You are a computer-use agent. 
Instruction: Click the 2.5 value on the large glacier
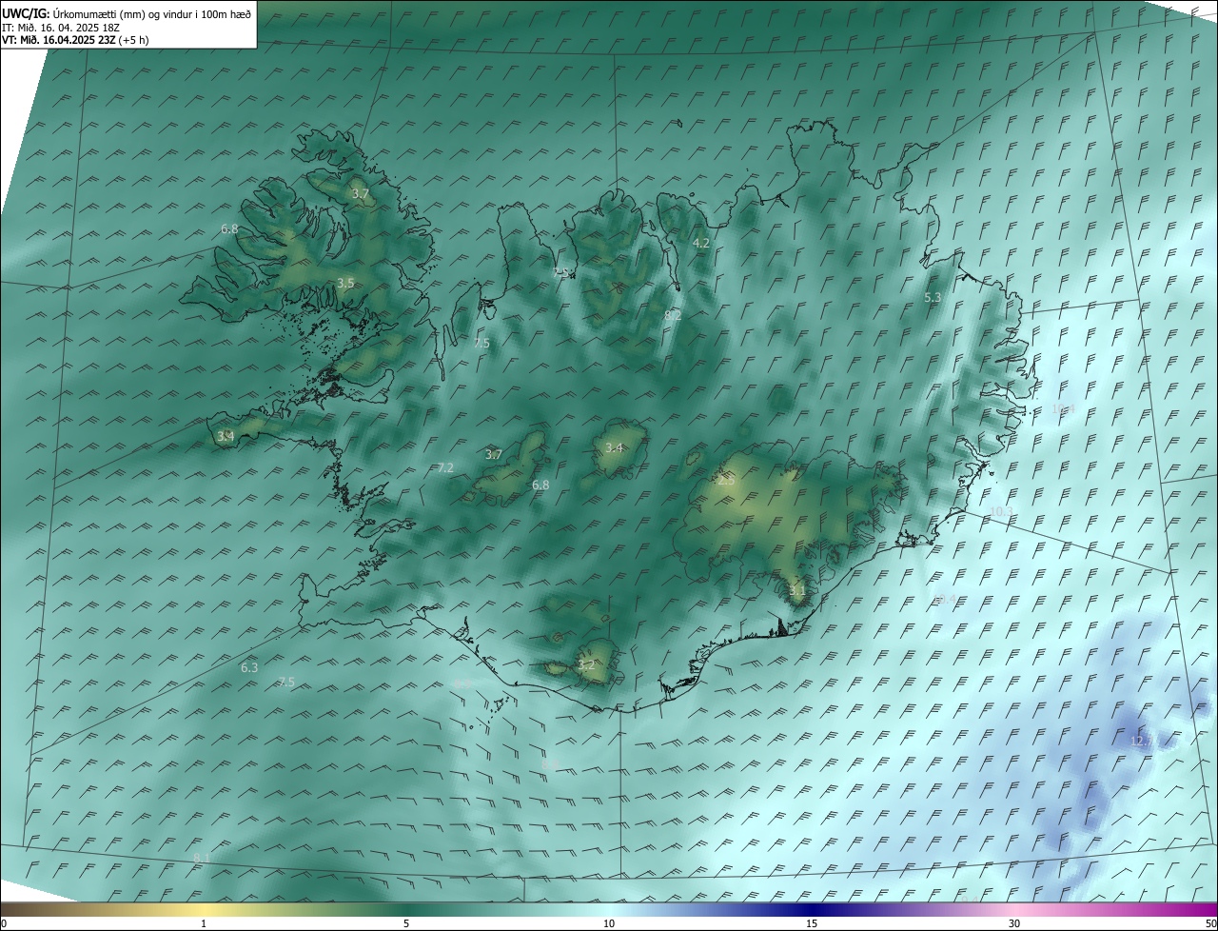[x=726, y=481]
